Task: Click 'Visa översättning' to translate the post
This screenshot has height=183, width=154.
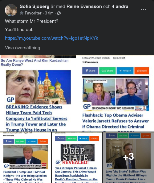Action: (22, 48)
